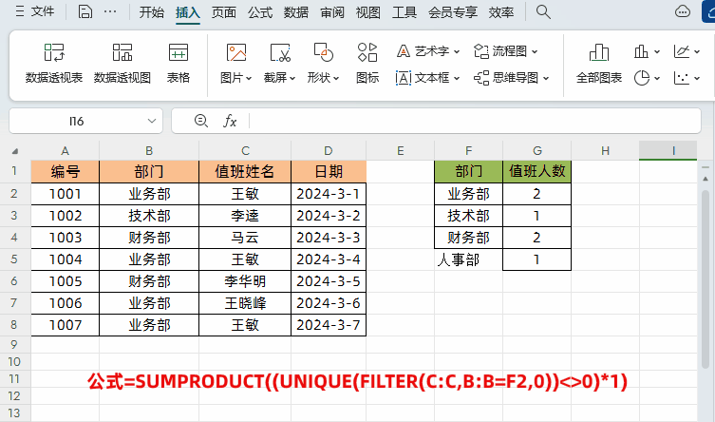Click into the formula bar input field
Screen dimensions: 715x422
point(475,121)
